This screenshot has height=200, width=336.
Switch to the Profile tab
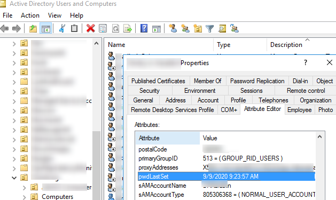(238, 100)
